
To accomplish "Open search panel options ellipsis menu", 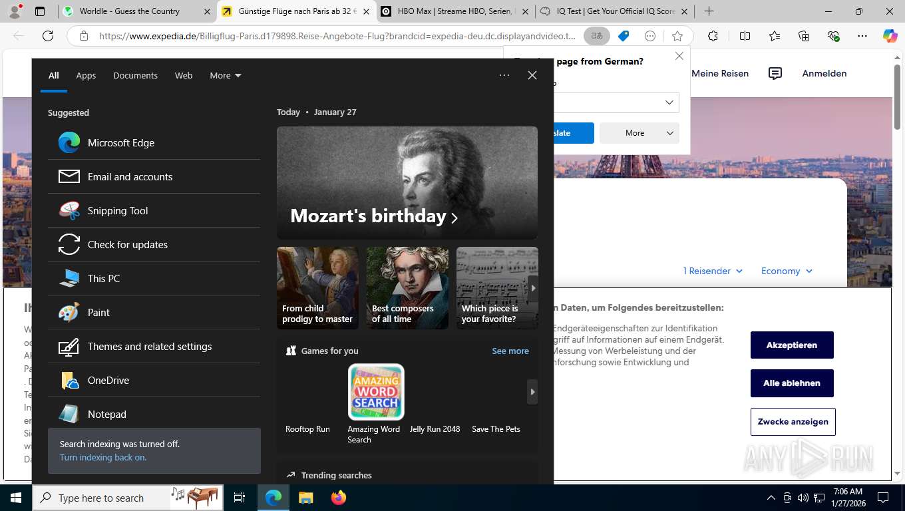I will pos(504,75).
